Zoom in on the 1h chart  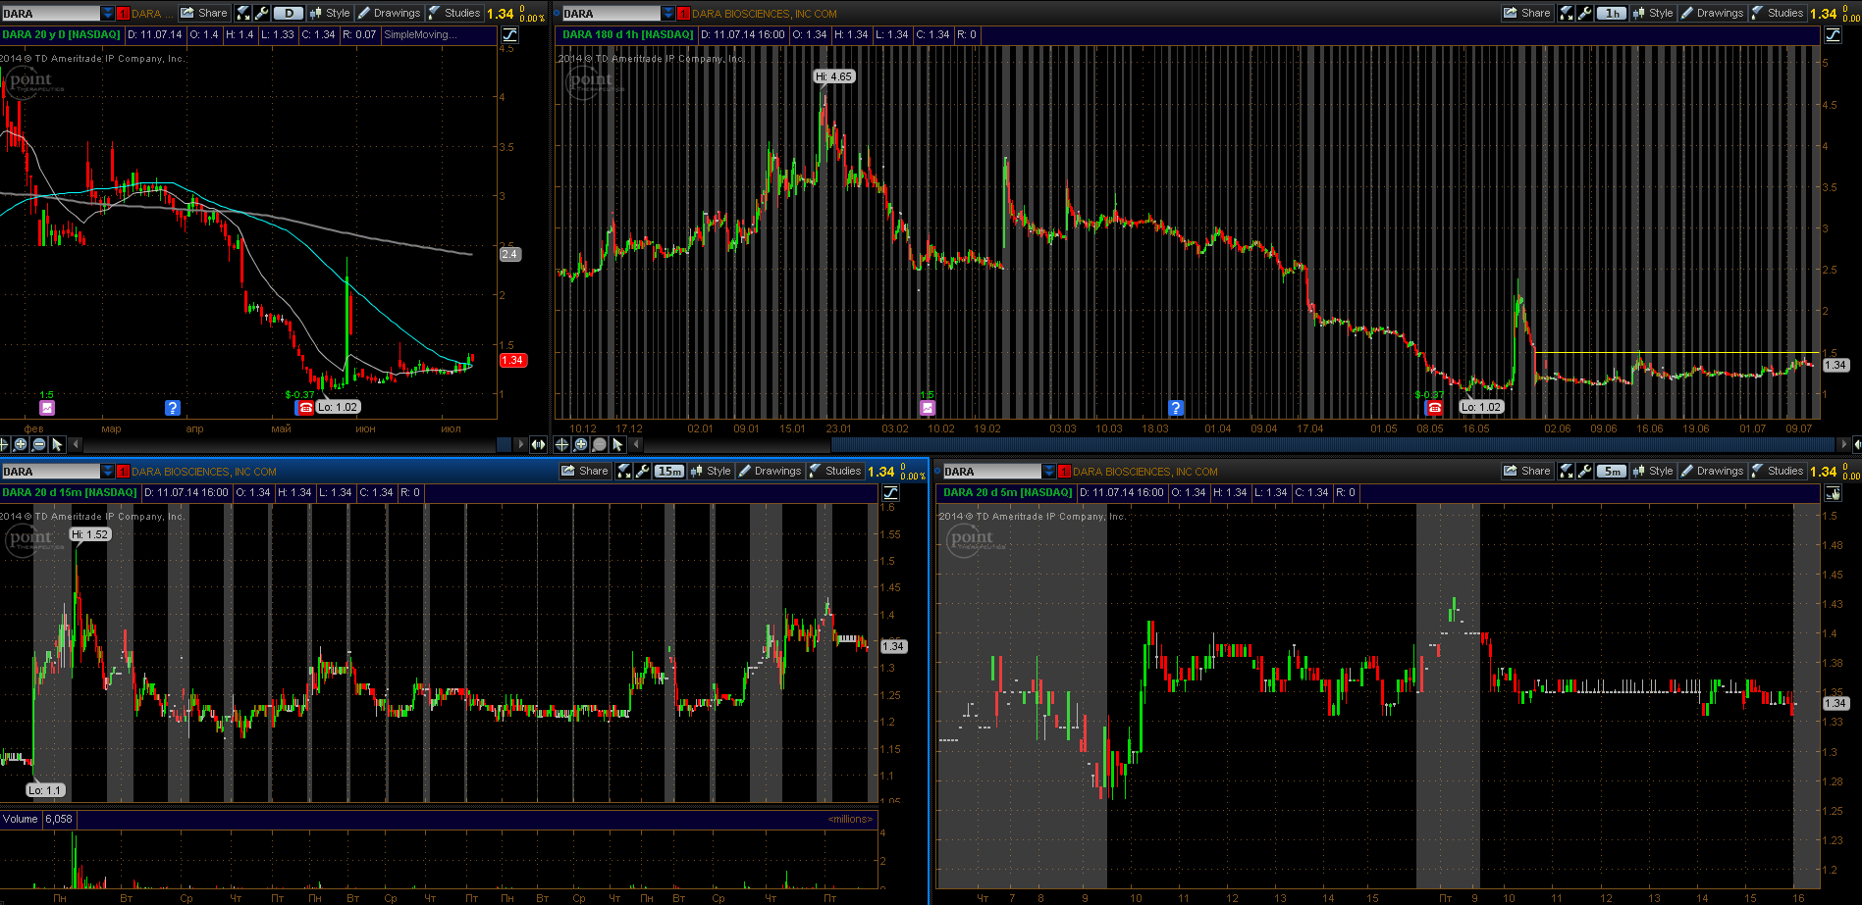pyautogui.click(x=581, y=444)
